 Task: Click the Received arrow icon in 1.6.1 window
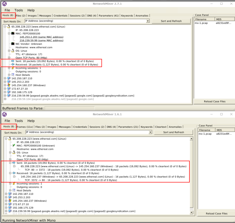click(14, 173)
